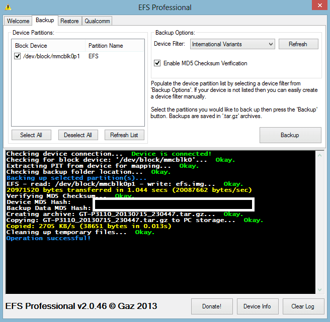
Task: Click the log scrollbar down arrow
Action: click(319, 290)
